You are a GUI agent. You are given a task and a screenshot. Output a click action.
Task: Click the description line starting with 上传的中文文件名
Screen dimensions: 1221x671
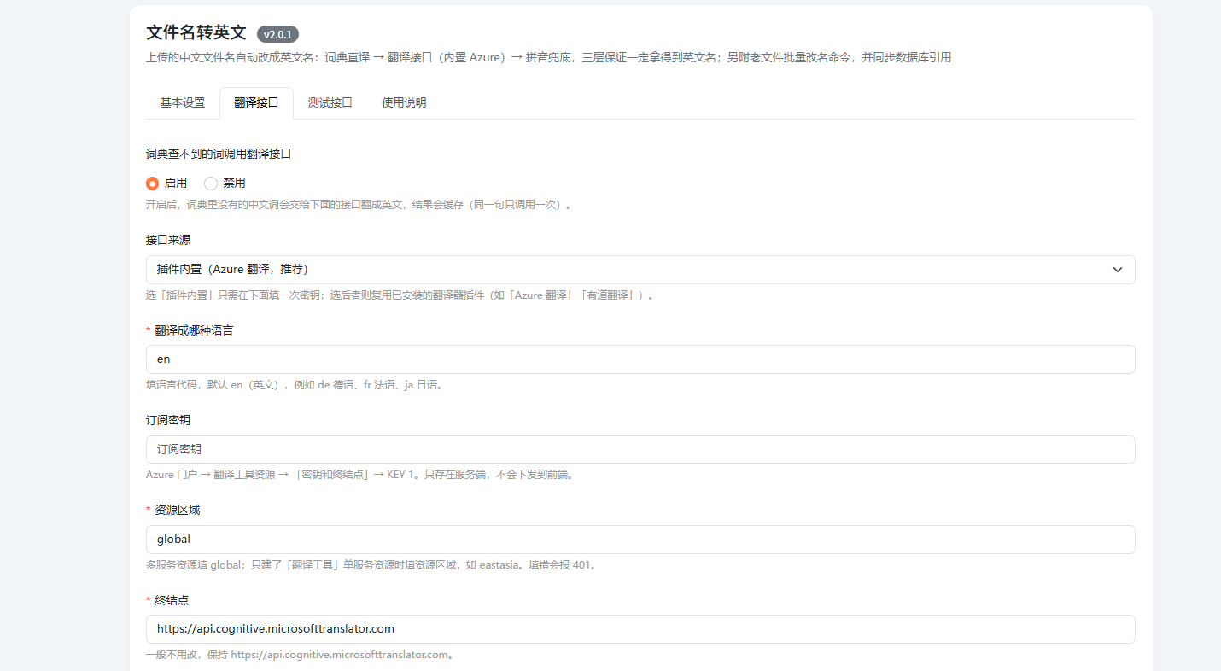[x=549, y=57]
